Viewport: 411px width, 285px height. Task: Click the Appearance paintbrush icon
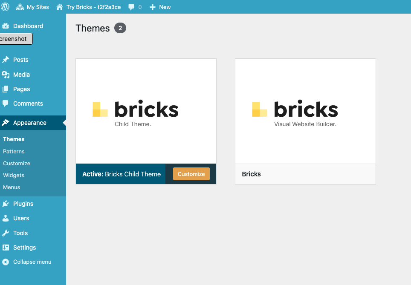click(6, 123)
